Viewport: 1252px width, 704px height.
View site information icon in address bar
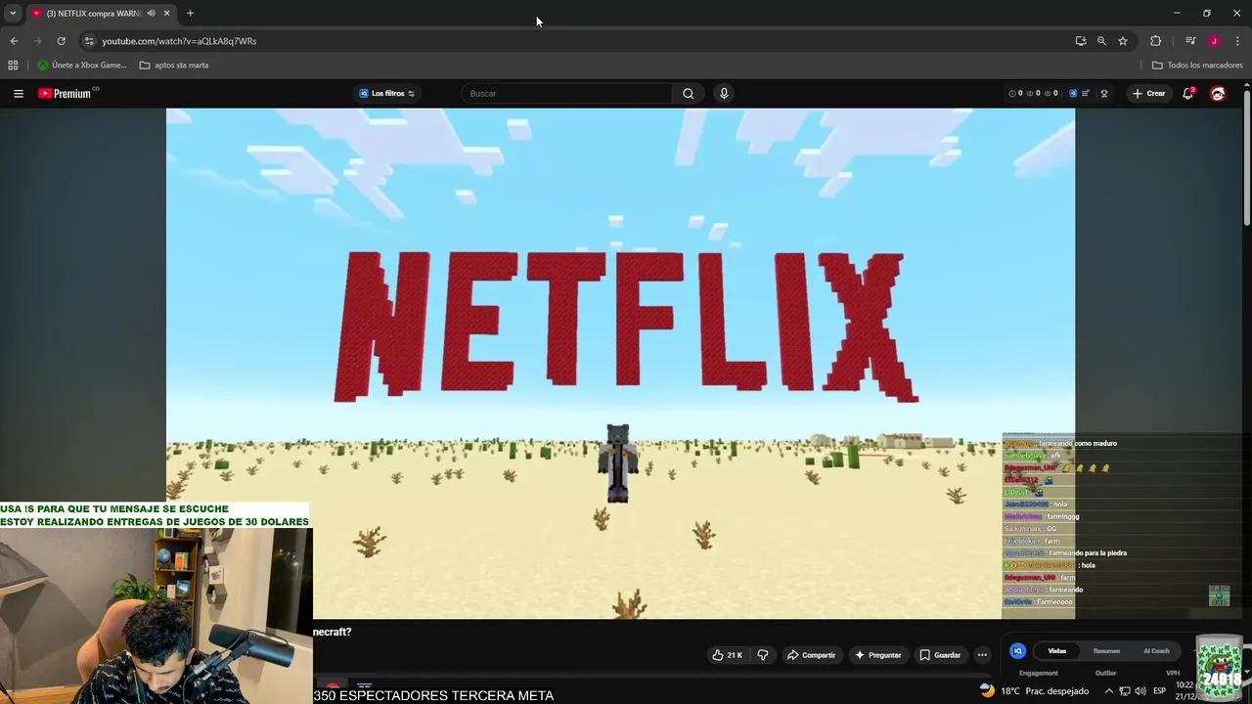pyautogui.click(x=89, y=41)
